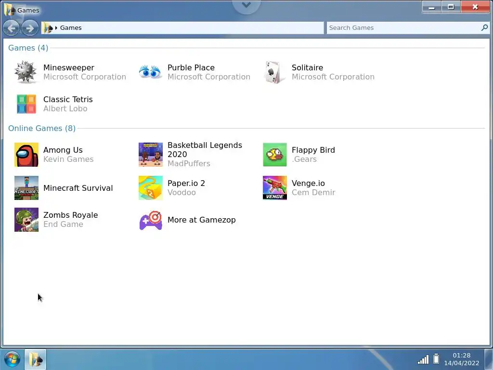This screenshot has width=493, height=370.
Task: Click the breadcrumb arrow before Games
Action: (56, 28)
